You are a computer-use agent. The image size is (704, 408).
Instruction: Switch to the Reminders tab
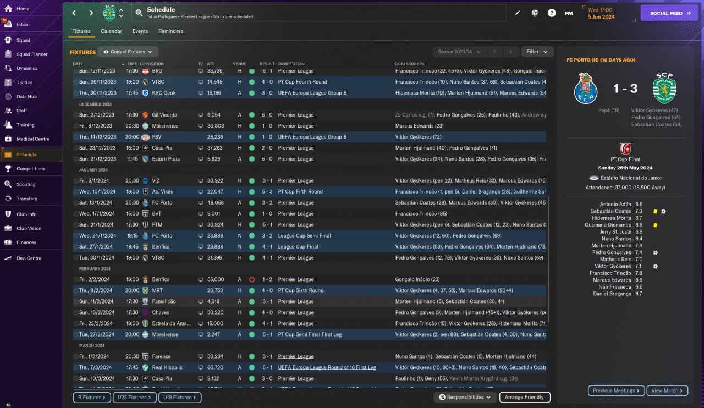click(x=170, y=31)
